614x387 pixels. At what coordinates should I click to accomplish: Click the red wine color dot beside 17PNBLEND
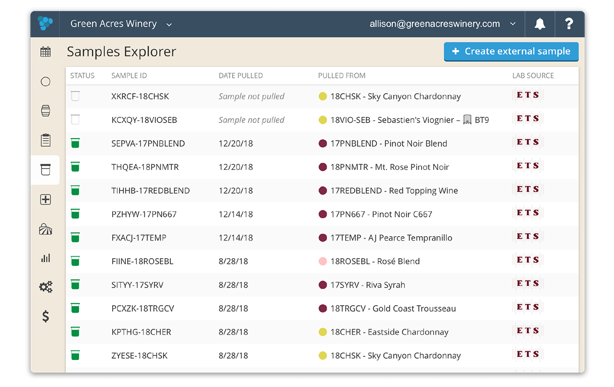322,143
